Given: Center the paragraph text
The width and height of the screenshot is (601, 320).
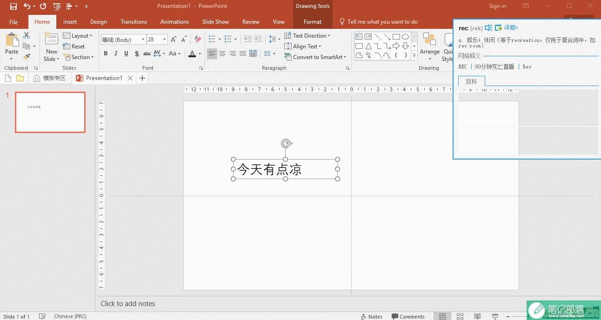Looking at the screenshot, I should [222, 54].
